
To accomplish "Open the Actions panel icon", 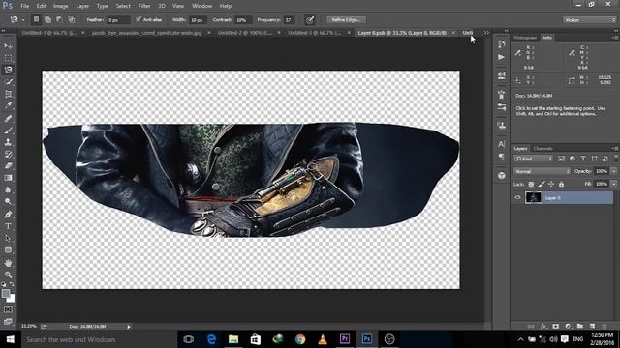I will coord(502,57).
